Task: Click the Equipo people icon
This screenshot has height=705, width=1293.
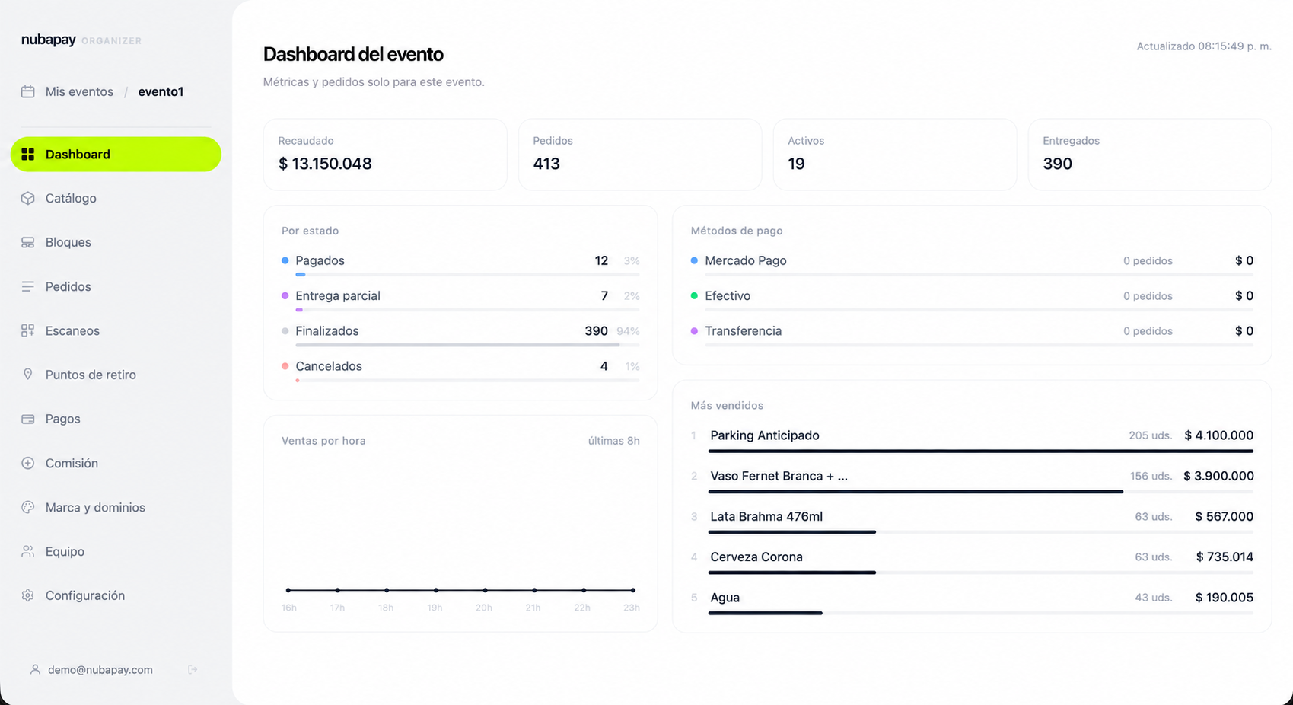Action: click(28, 551)
